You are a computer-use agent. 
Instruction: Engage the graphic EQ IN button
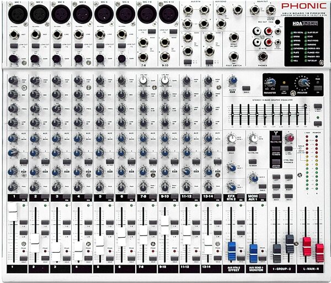(318, 123)
